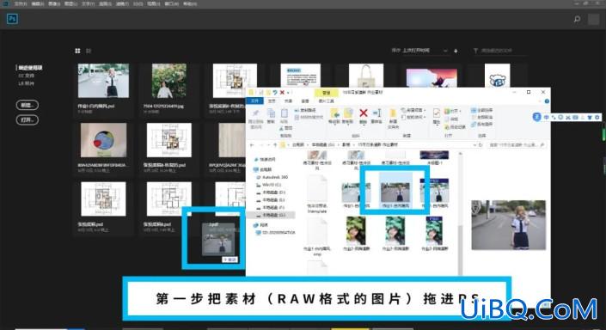This screenshot has height=330, width=606.
Task: Switch Photoshop recent files to list view
Action: pos(89,51)
